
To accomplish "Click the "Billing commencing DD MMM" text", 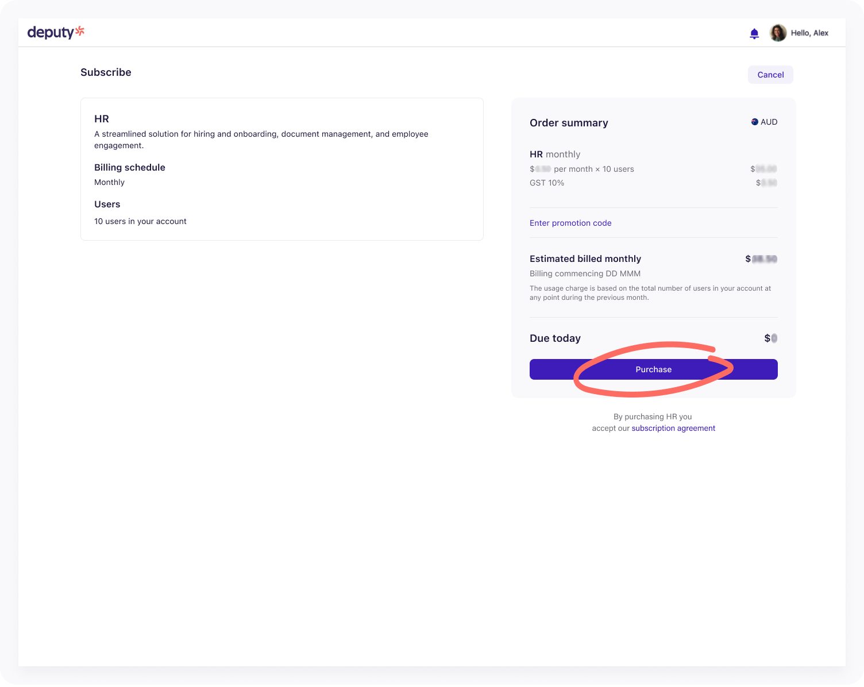I will click(584, 273).
